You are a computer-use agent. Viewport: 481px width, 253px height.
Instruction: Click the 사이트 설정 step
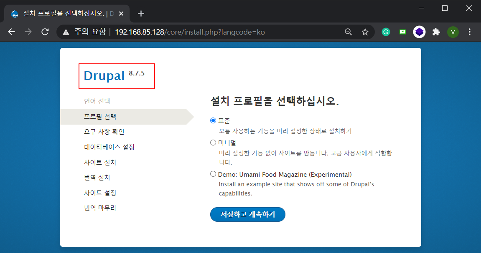pos(100,193)
